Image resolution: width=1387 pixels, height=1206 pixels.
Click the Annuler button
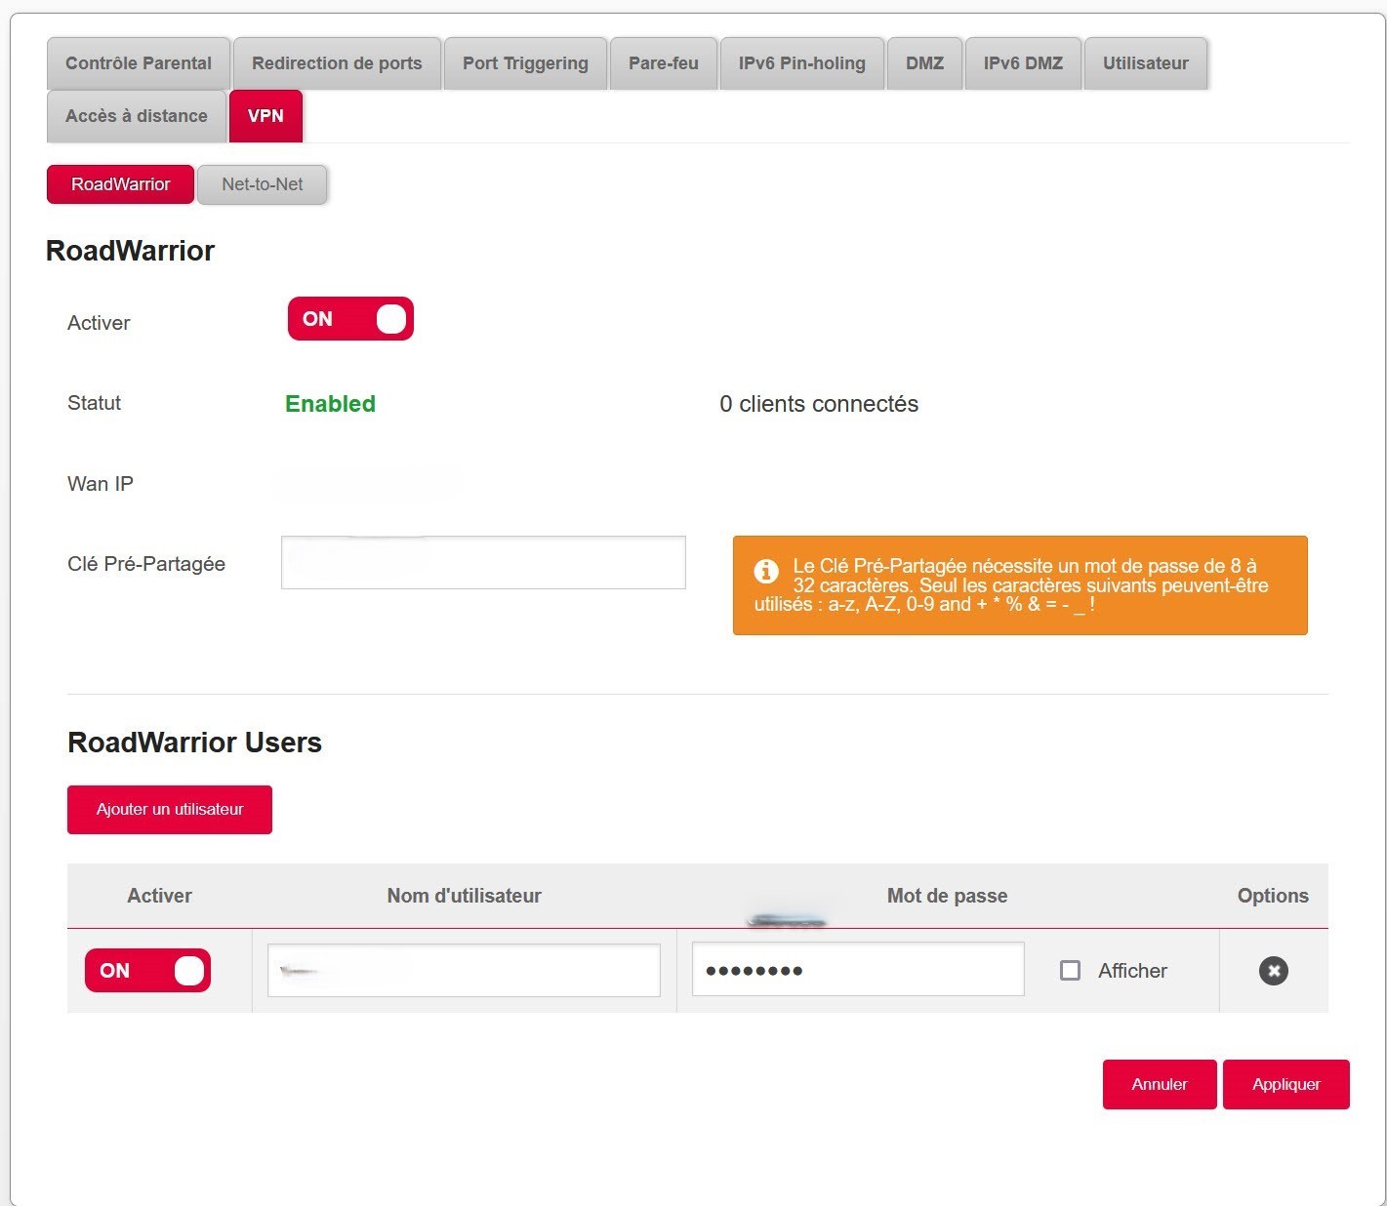click(x=1159, y=1084)
